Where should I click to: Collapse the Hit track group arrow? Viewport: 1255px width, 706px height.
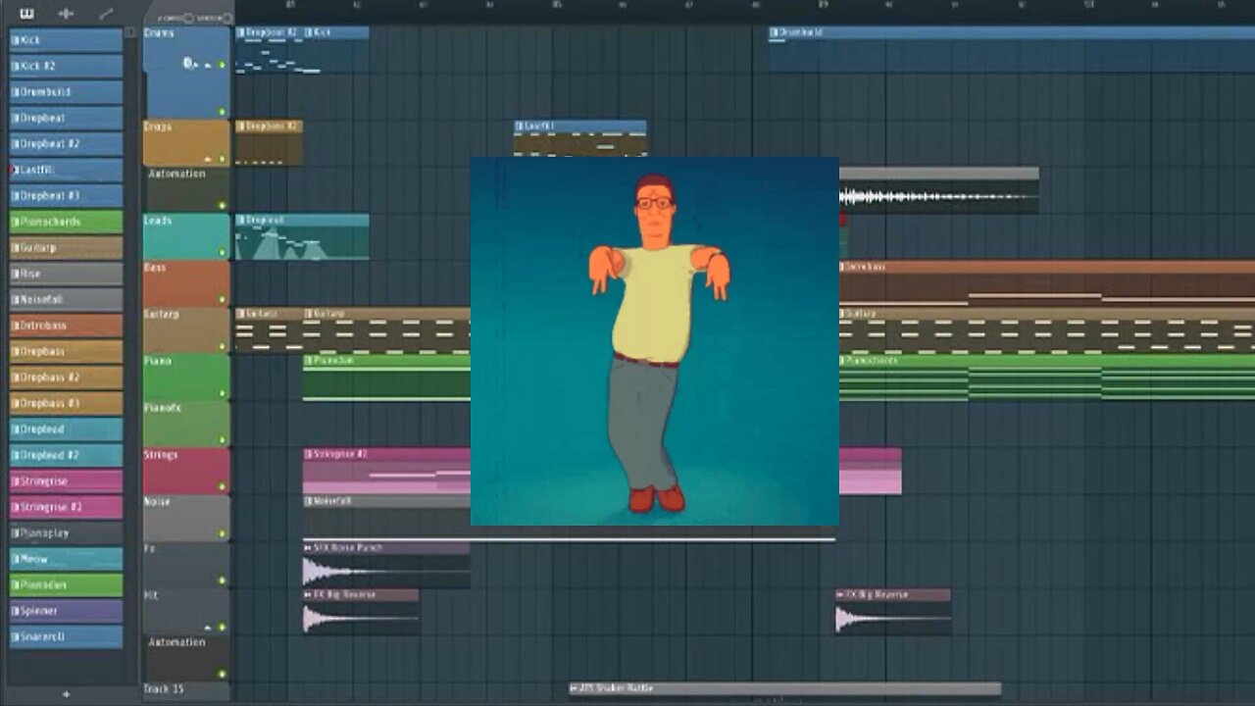tap(207, 628)
